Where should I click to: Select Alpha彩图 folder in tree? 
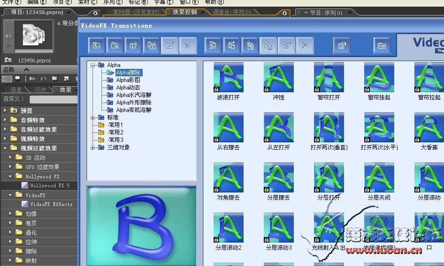click(128, 80)
